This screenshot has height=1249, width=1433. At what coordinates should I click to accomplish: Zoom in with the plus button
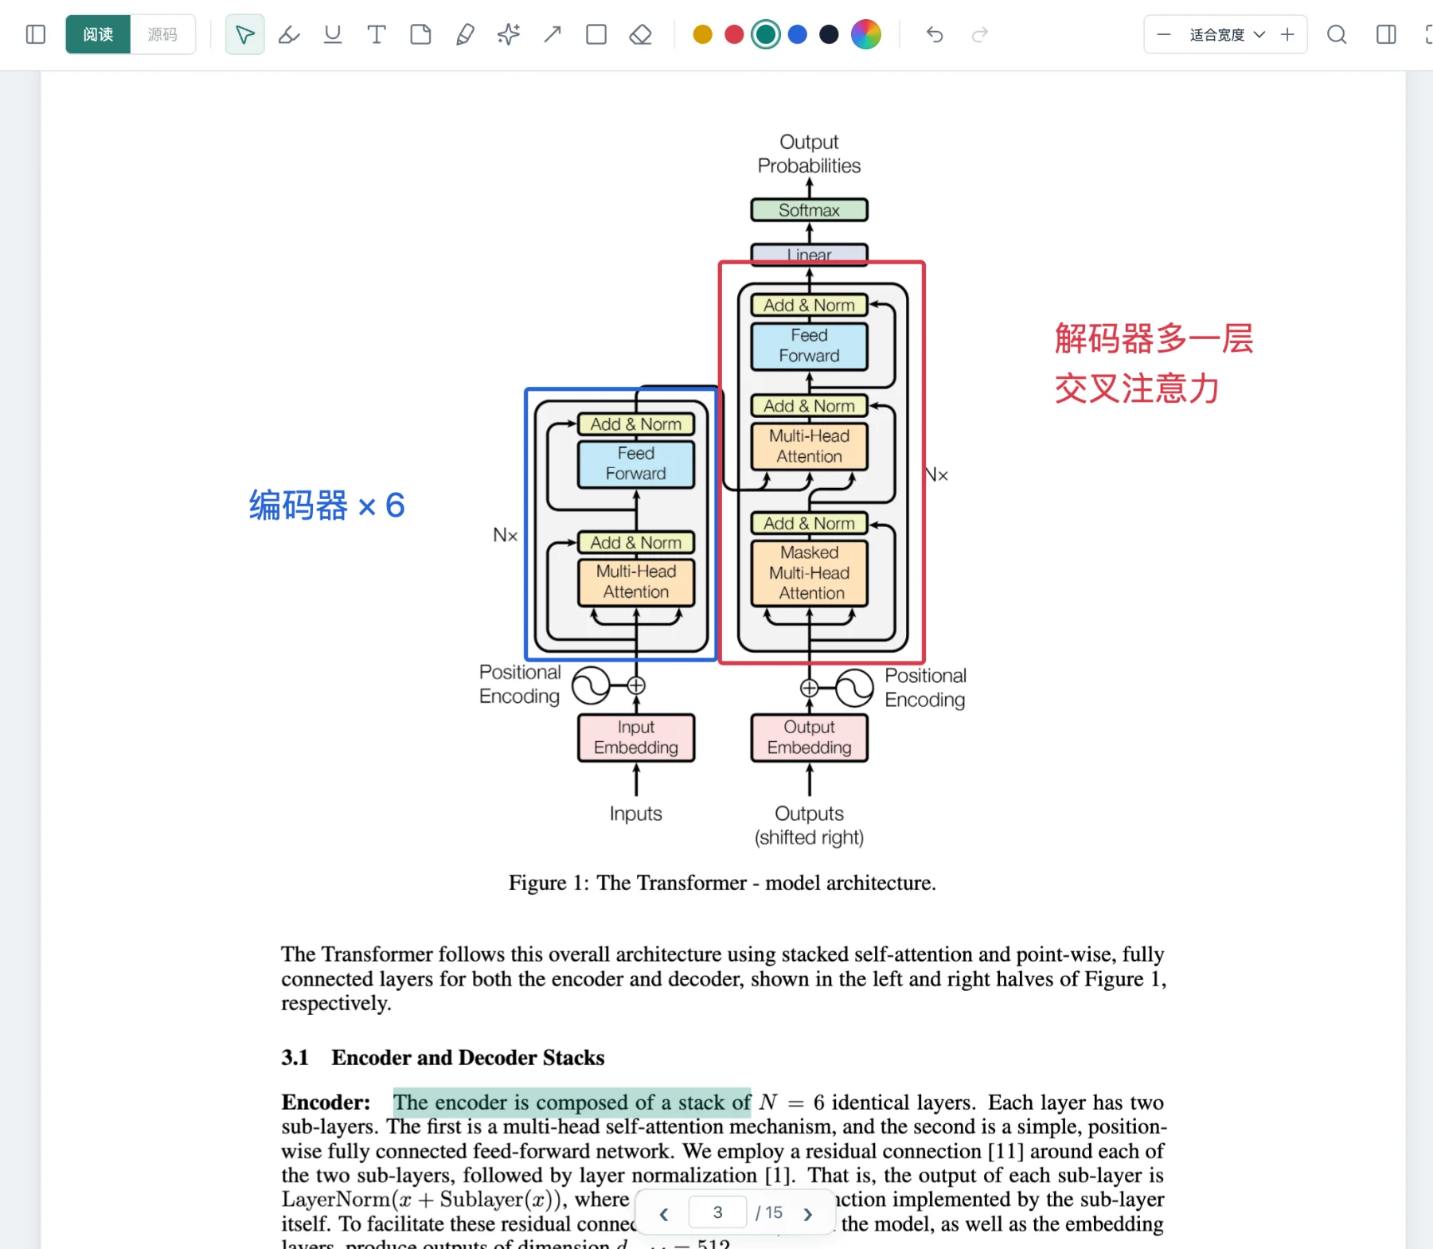point(1287,34)
